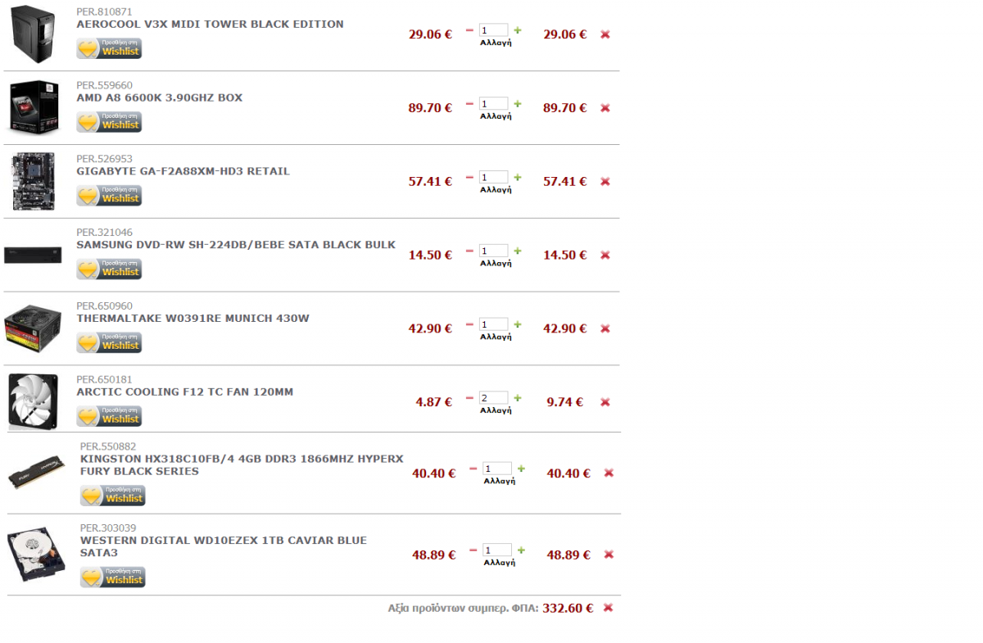Open AEROCOOL V3X tower product thumbnail
The image size is (983, 643).
(x=34, y=34)
